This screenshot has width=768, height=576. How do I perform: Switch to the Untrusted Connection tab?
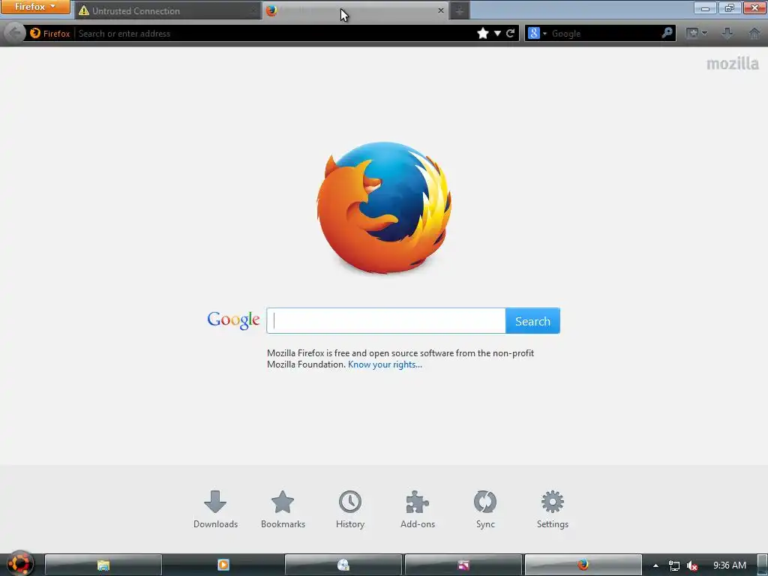[166, 10]
